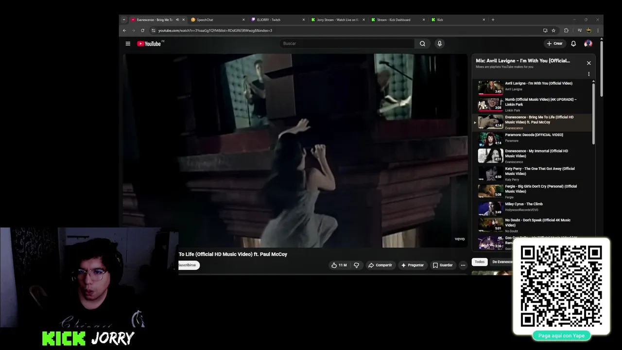Click the Preguntar button

pos(413,265)
